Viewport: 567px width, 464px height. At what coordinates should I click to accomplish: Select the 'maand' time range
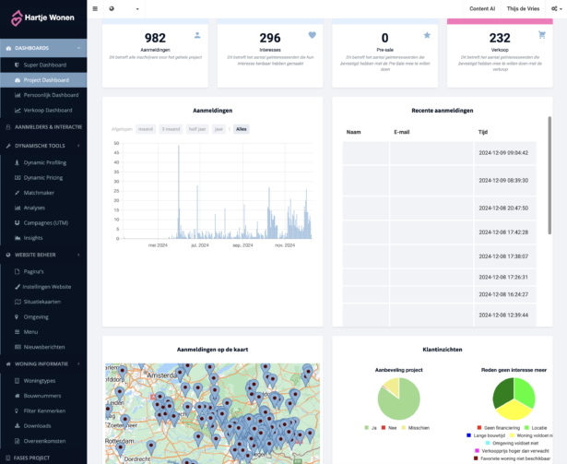point(146,129)
